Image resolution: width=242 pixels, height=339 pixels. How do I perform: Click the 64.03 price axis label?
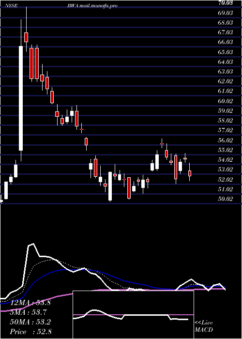(226, 62)
